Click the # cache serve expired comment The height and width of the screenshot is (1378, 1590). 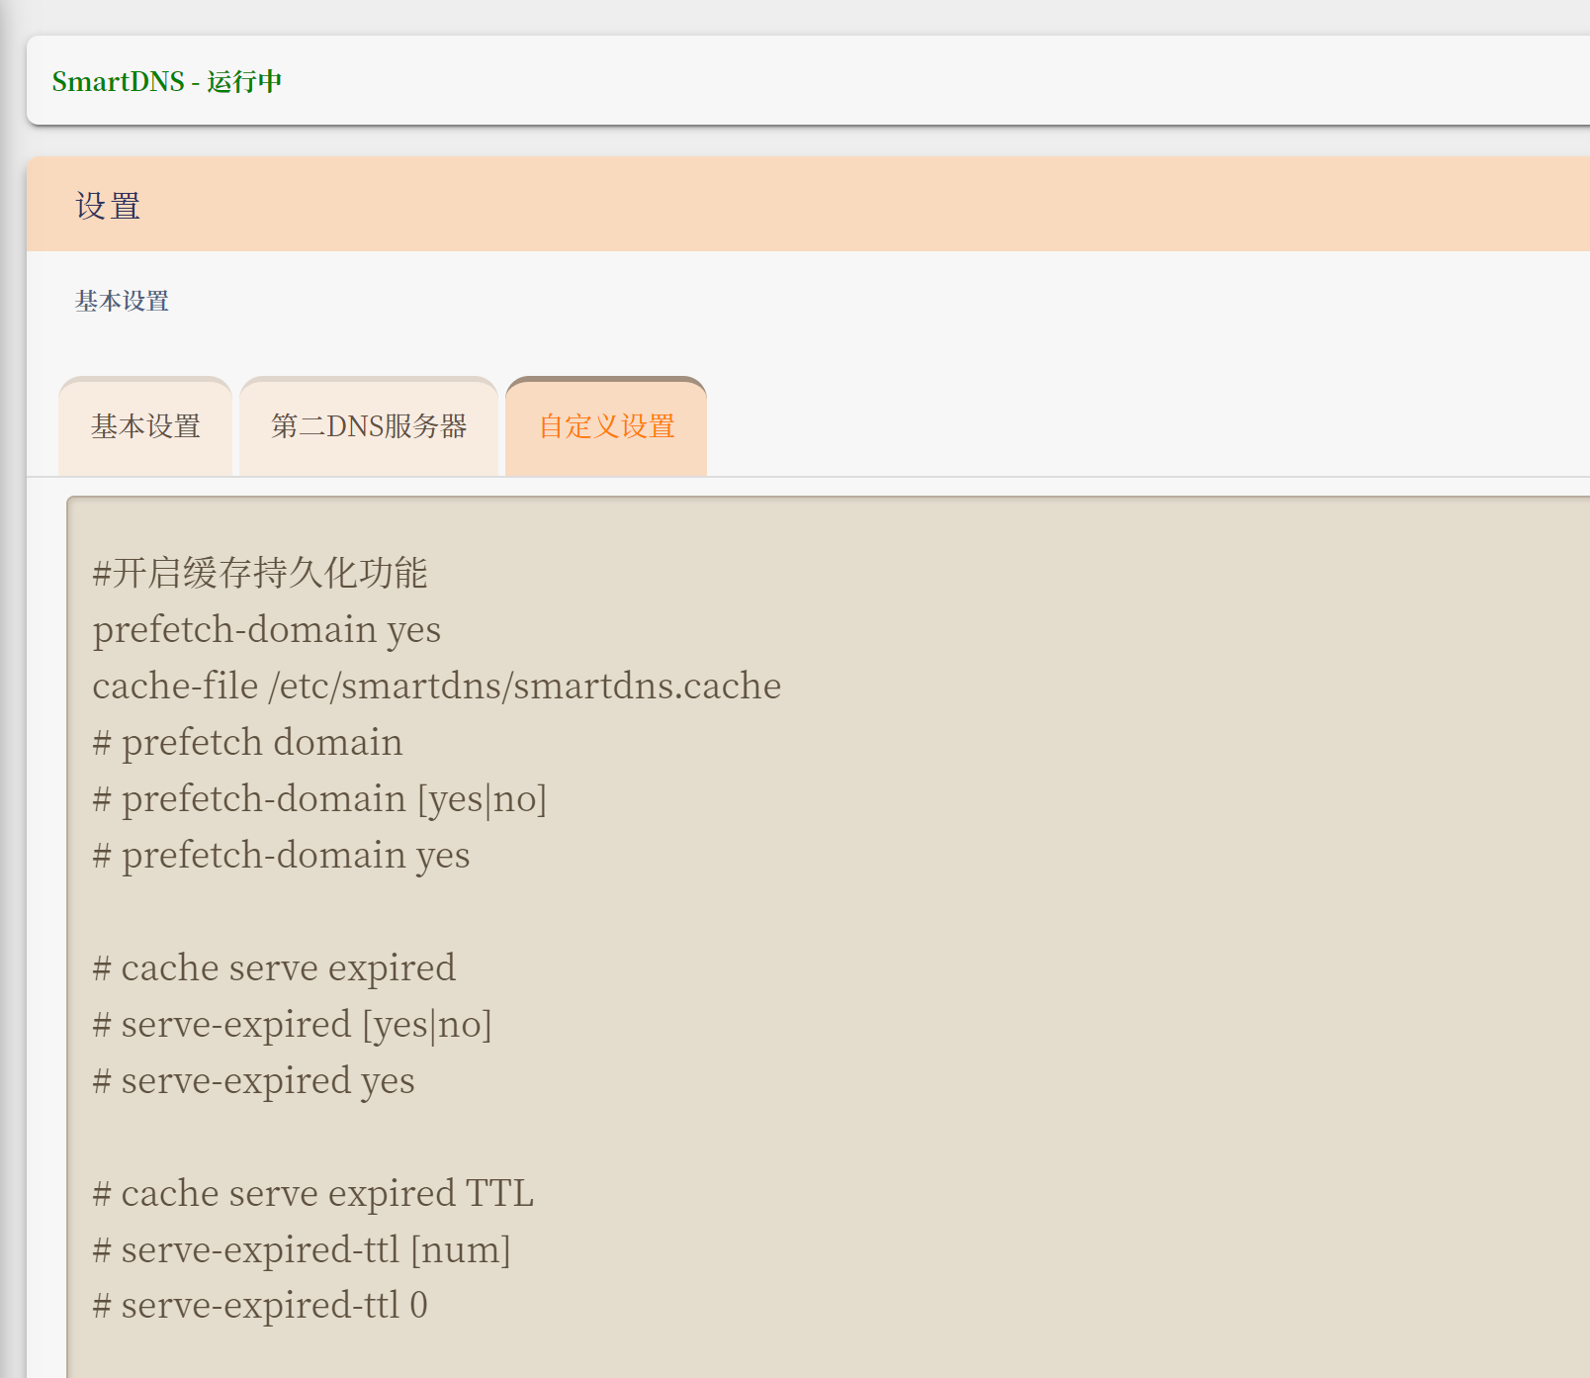pyautogui.click(x=273, y=967)
